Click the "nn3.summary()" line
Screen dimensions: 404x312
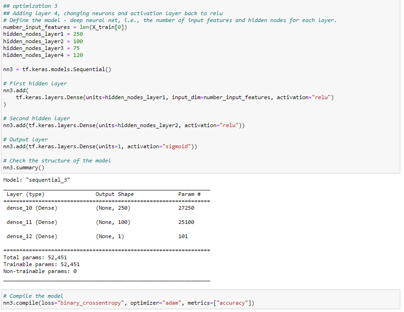tap(24, 168)
